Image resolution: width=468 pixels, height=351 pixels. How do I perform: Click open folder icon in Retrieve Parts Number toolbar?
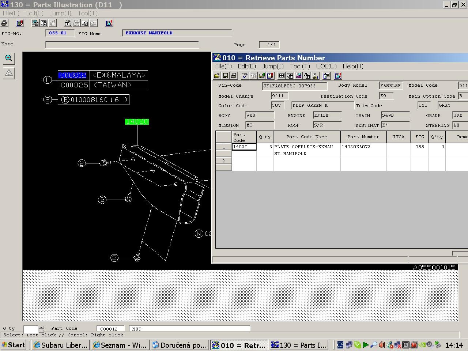point(217,76)
